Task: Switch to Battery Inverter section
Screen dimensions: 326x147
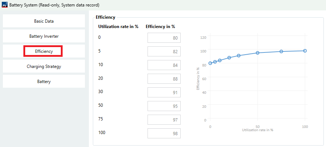Action: (44, 36)
